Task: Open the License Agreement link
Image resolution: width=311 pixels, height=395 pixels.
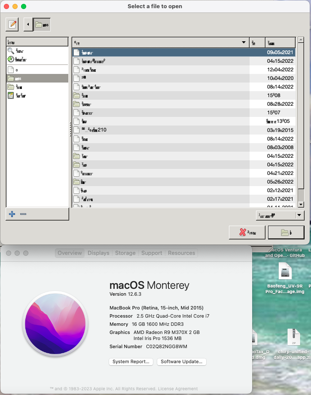Action: (178, 389)
